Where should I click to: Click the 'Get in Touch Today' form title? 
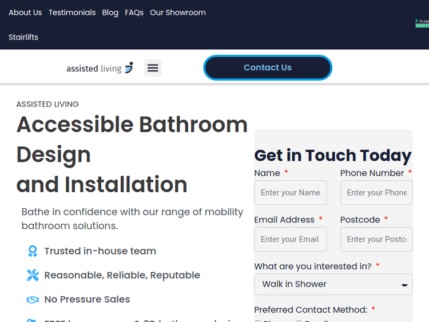[333, 156]
